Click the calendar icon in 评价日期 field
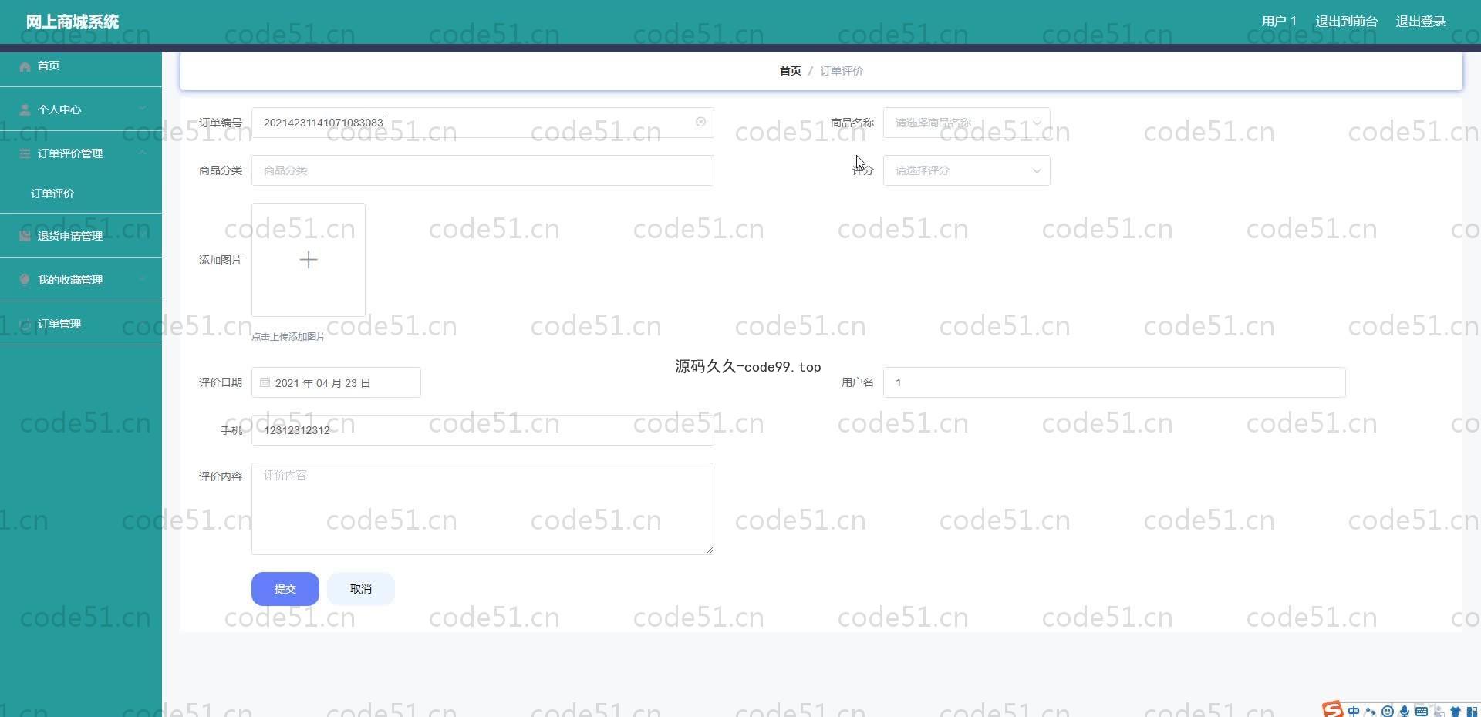Image resolution: width=1481 pixels, height=717 pixels. click(x=265, y=382)
